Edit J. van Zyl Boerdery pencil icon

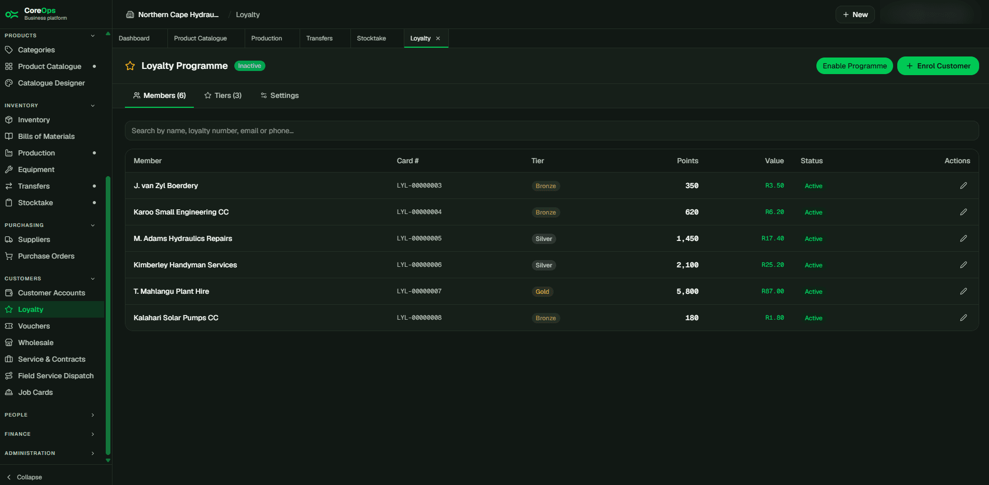click(x=964, y=186)
